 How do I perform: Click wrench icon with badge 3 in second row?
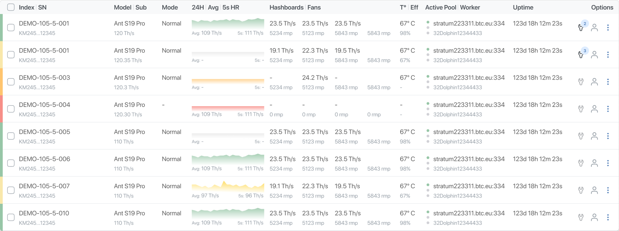(x=581, y=55)
